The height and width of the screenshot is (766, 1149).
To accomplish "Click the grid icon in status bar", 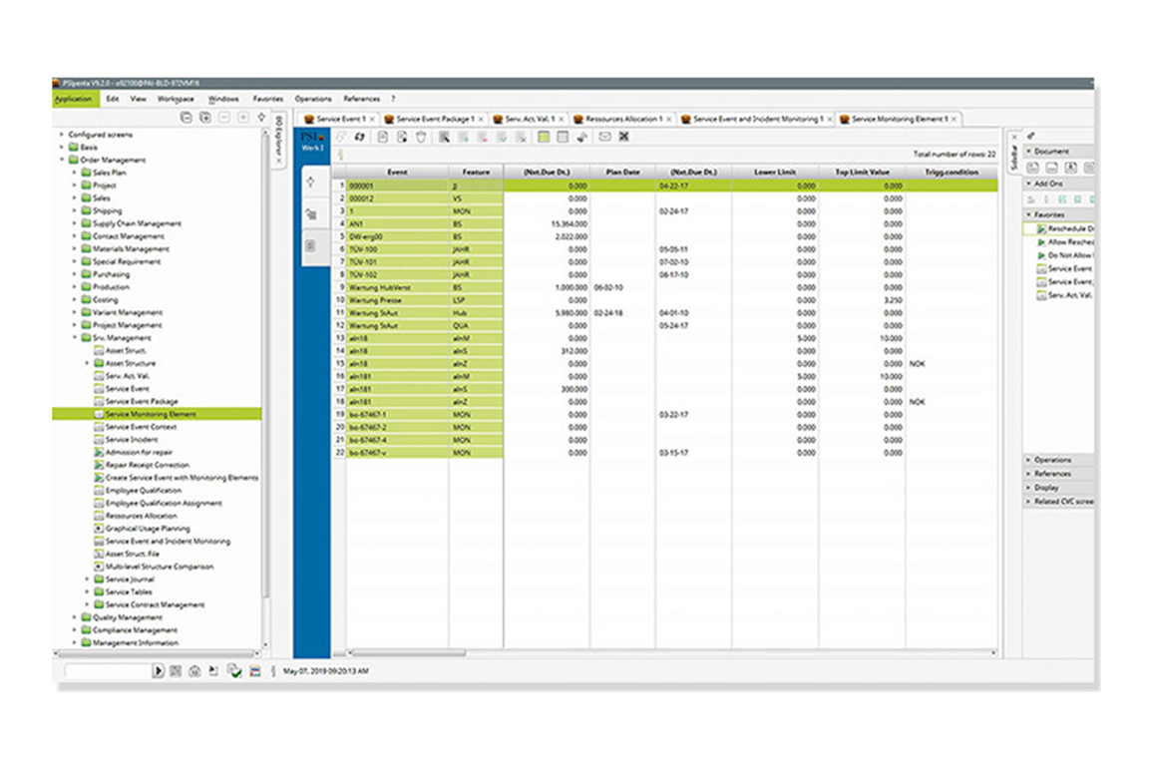I will coord(176,670).
